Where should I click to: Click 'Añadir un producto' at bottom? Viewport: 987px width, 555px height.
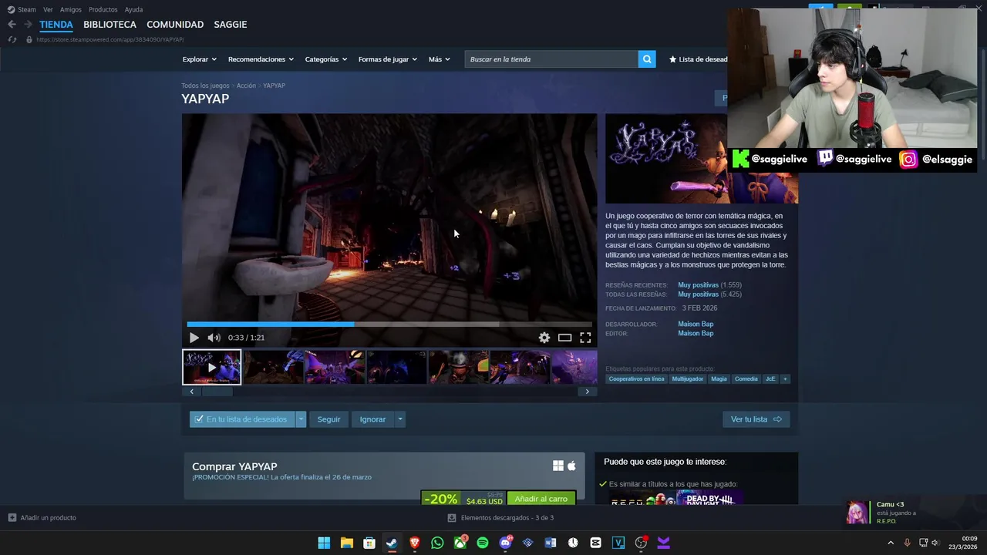[x=42, y=518]
